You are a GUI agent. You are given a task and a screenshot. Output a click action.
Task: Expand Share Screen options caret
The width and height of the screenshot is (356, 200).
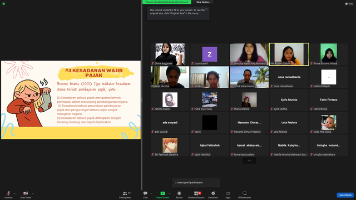click(169, 193)
